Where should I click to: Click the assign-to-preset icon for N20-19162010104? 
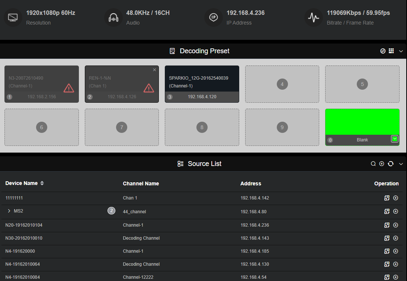click(x=387, y=225)
